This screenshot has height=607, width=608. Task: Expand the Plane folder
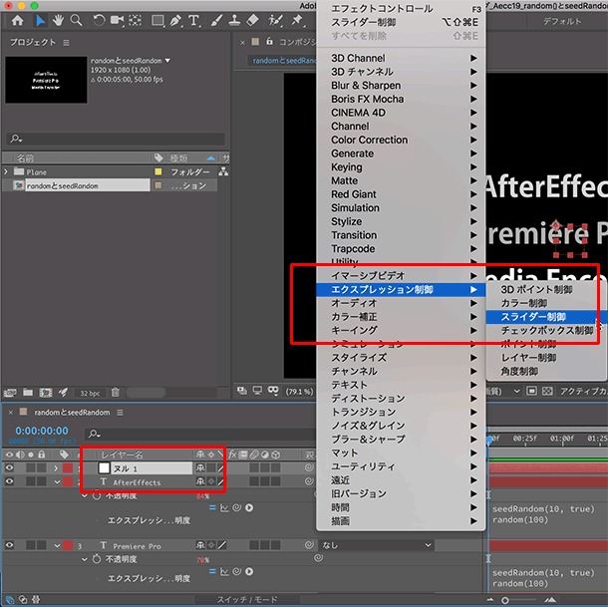click(x=6, y=171)
